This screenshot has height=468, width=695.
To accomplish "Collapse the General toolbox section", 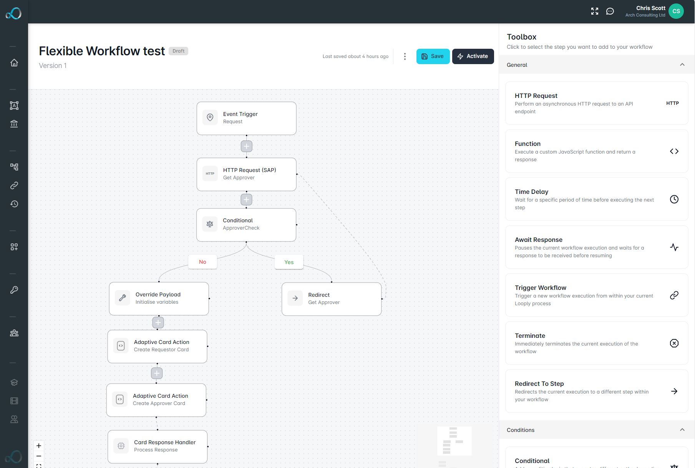I will (x=682, y=64).
